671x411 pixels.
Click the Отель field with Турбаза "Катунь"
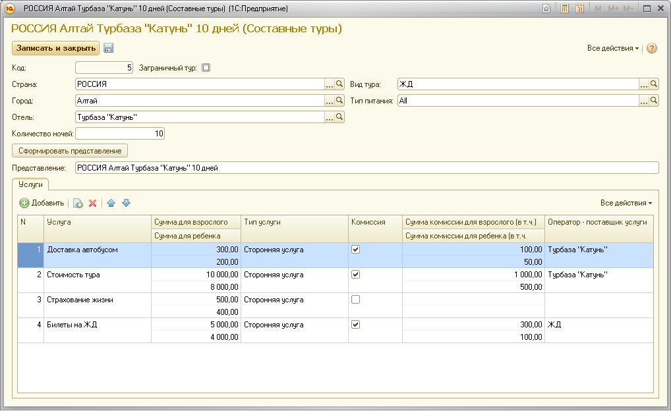pos(200,117)
